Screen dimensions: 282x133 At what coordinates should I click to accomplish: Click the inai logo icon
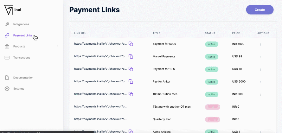[x=9, y=9]
